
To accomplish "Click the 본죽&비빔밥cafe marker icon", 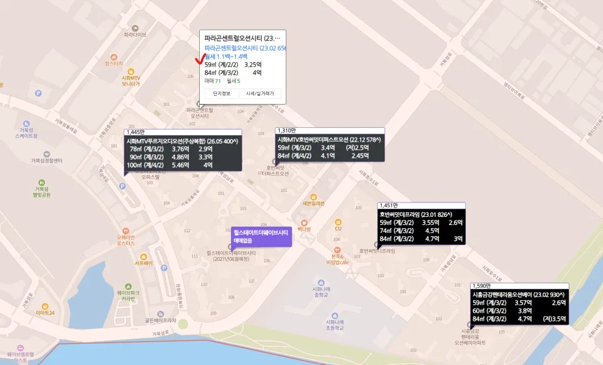I will (337, 250).
